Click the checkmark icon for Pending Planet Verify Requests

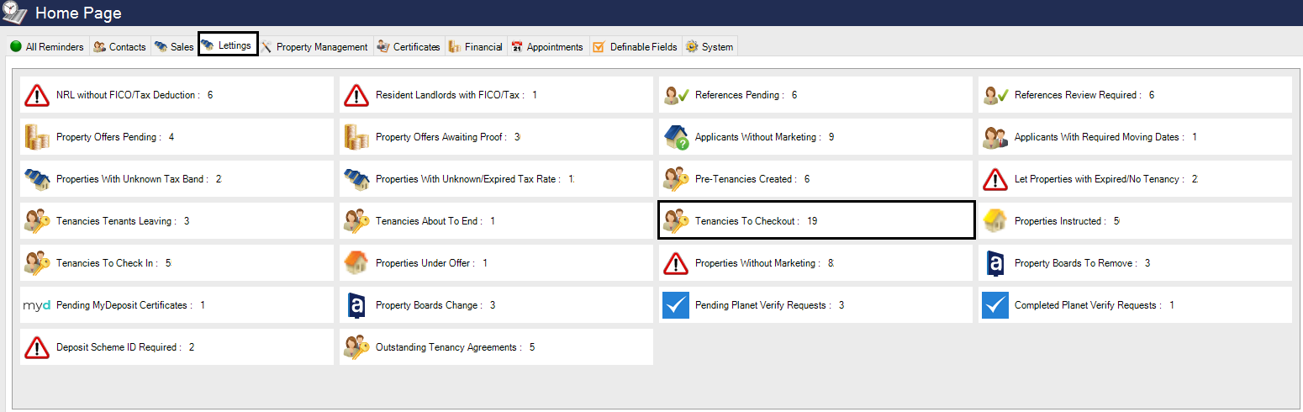[x=676, y=305]
